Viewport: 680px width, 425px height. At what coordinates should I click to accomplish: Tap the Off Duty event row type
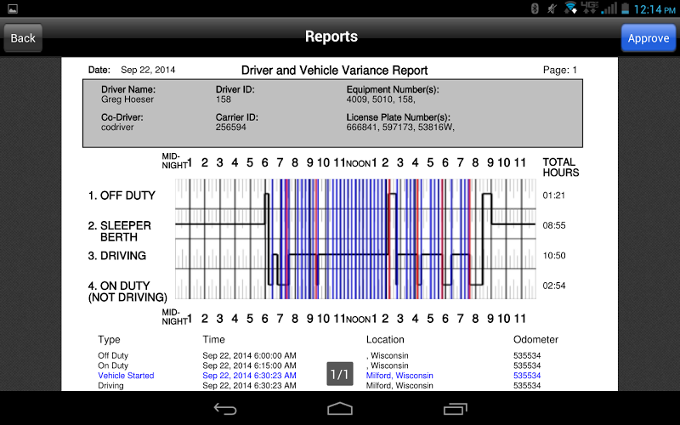tap(113, 355)
